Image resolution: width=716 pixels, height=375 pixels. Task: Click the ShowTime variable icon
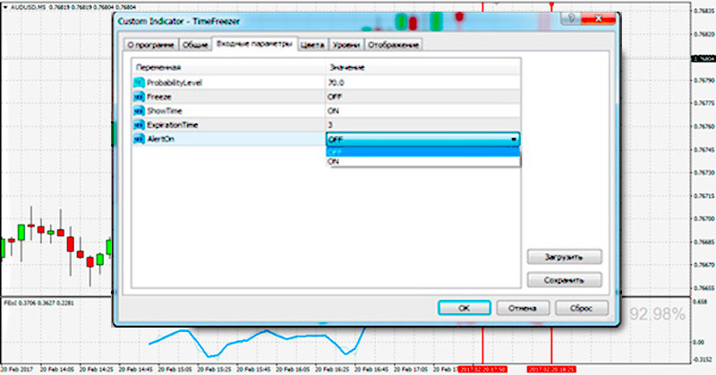[x=139, y=111]
